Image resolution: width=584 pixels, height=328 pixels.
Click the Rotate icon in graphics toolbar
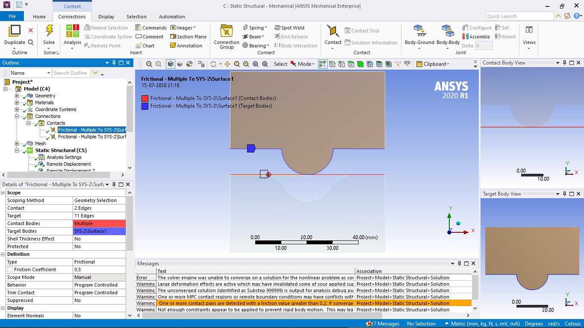(x=213, y=64)
